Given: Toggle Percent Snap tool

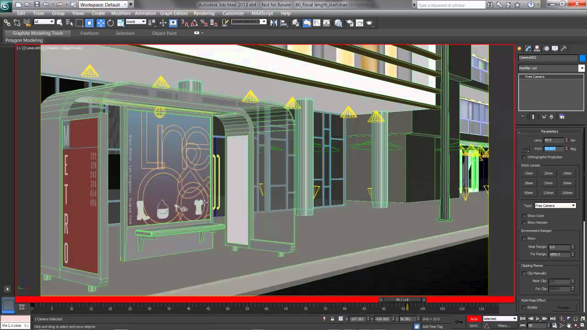Looking at the screenshot, I should (204, 22).
